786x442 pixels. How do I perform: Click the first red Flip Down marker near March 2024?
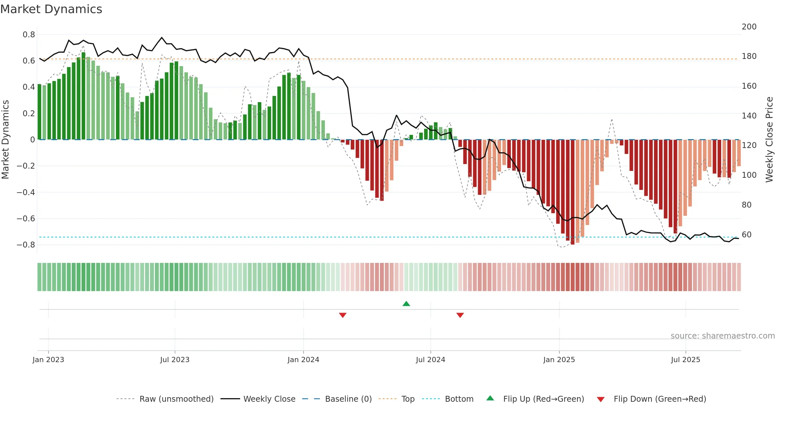343,315
